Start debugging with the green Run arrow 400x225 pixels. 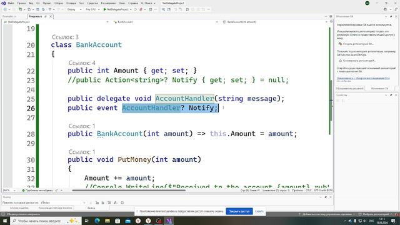[104, 9]
